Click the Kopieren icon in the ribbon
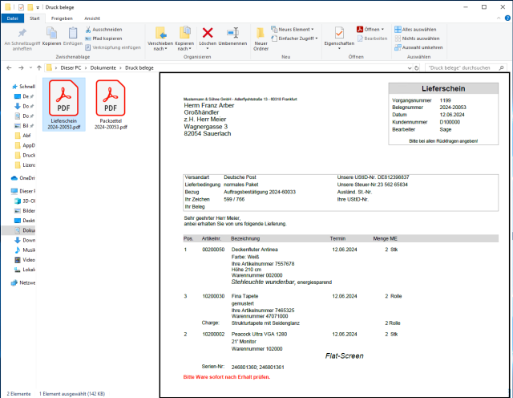The width and height of the screenshot is (513, 398). [51, 34]
